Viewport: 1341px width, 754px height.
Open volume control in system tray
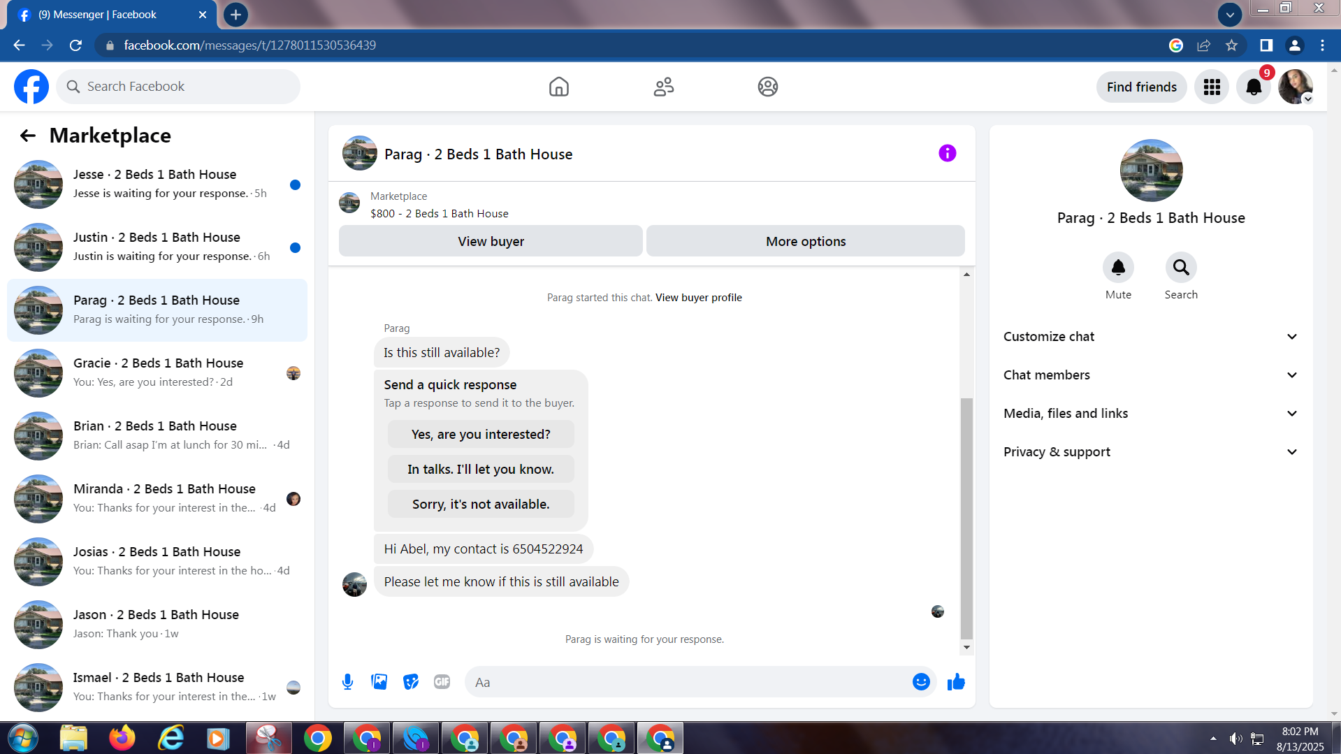coord(1235,739)
